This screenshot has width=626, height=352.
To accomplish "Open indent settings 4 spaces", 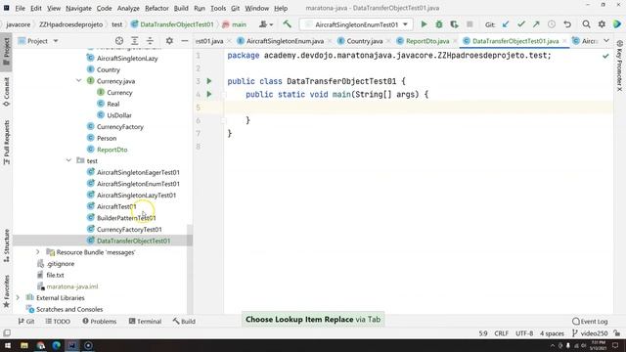I will [552, 333].
